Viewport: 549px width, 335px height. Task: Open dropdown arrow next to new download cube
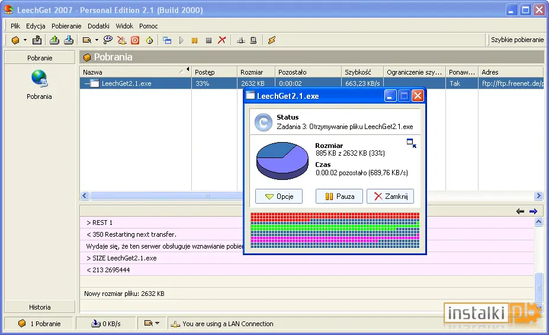tap(25, 40)
